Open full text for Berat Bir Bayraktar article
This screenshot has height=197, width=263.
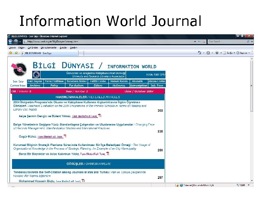point(93,154)
